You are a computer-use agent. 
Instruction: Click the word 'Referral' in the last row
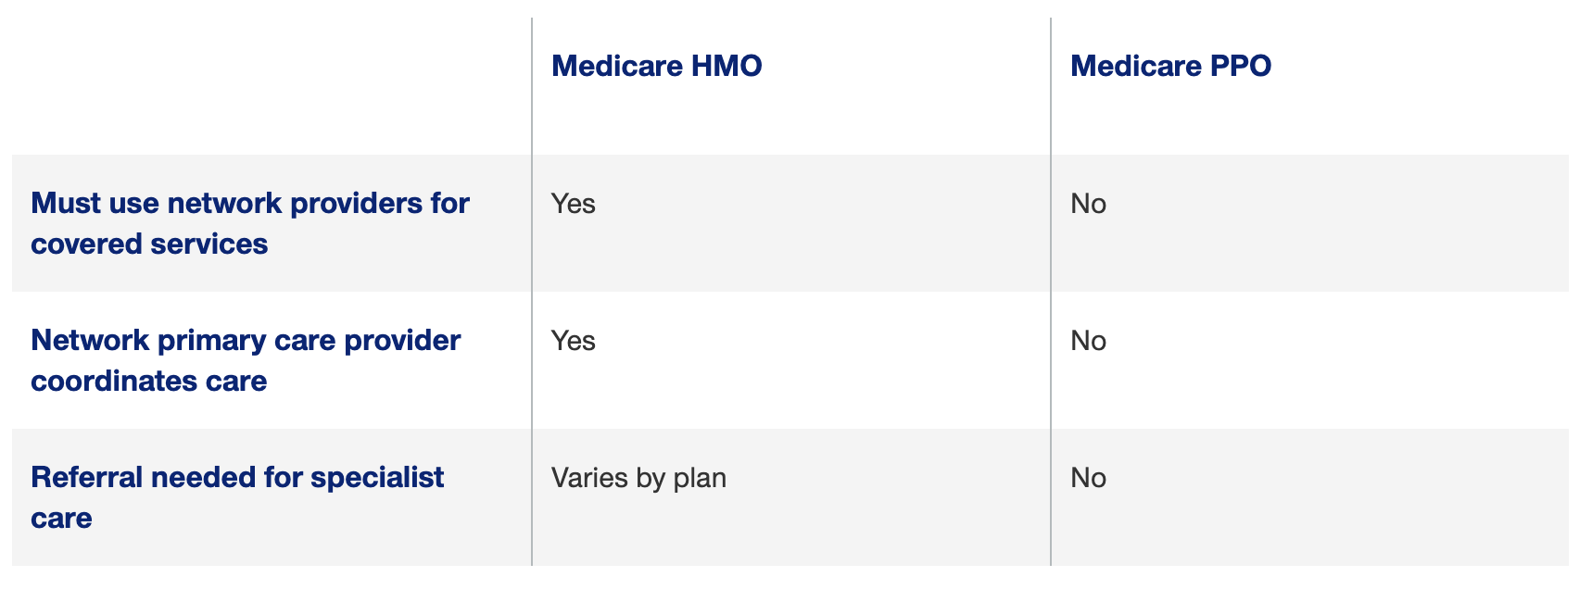pos(86,478)
